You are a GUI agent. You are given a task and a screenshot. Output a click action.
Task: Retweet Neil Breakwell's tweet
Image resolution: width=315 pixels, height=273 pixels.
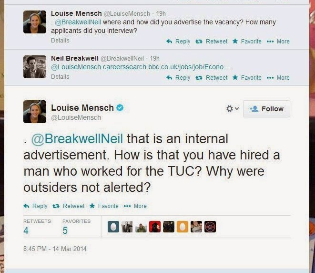[212, 78]
